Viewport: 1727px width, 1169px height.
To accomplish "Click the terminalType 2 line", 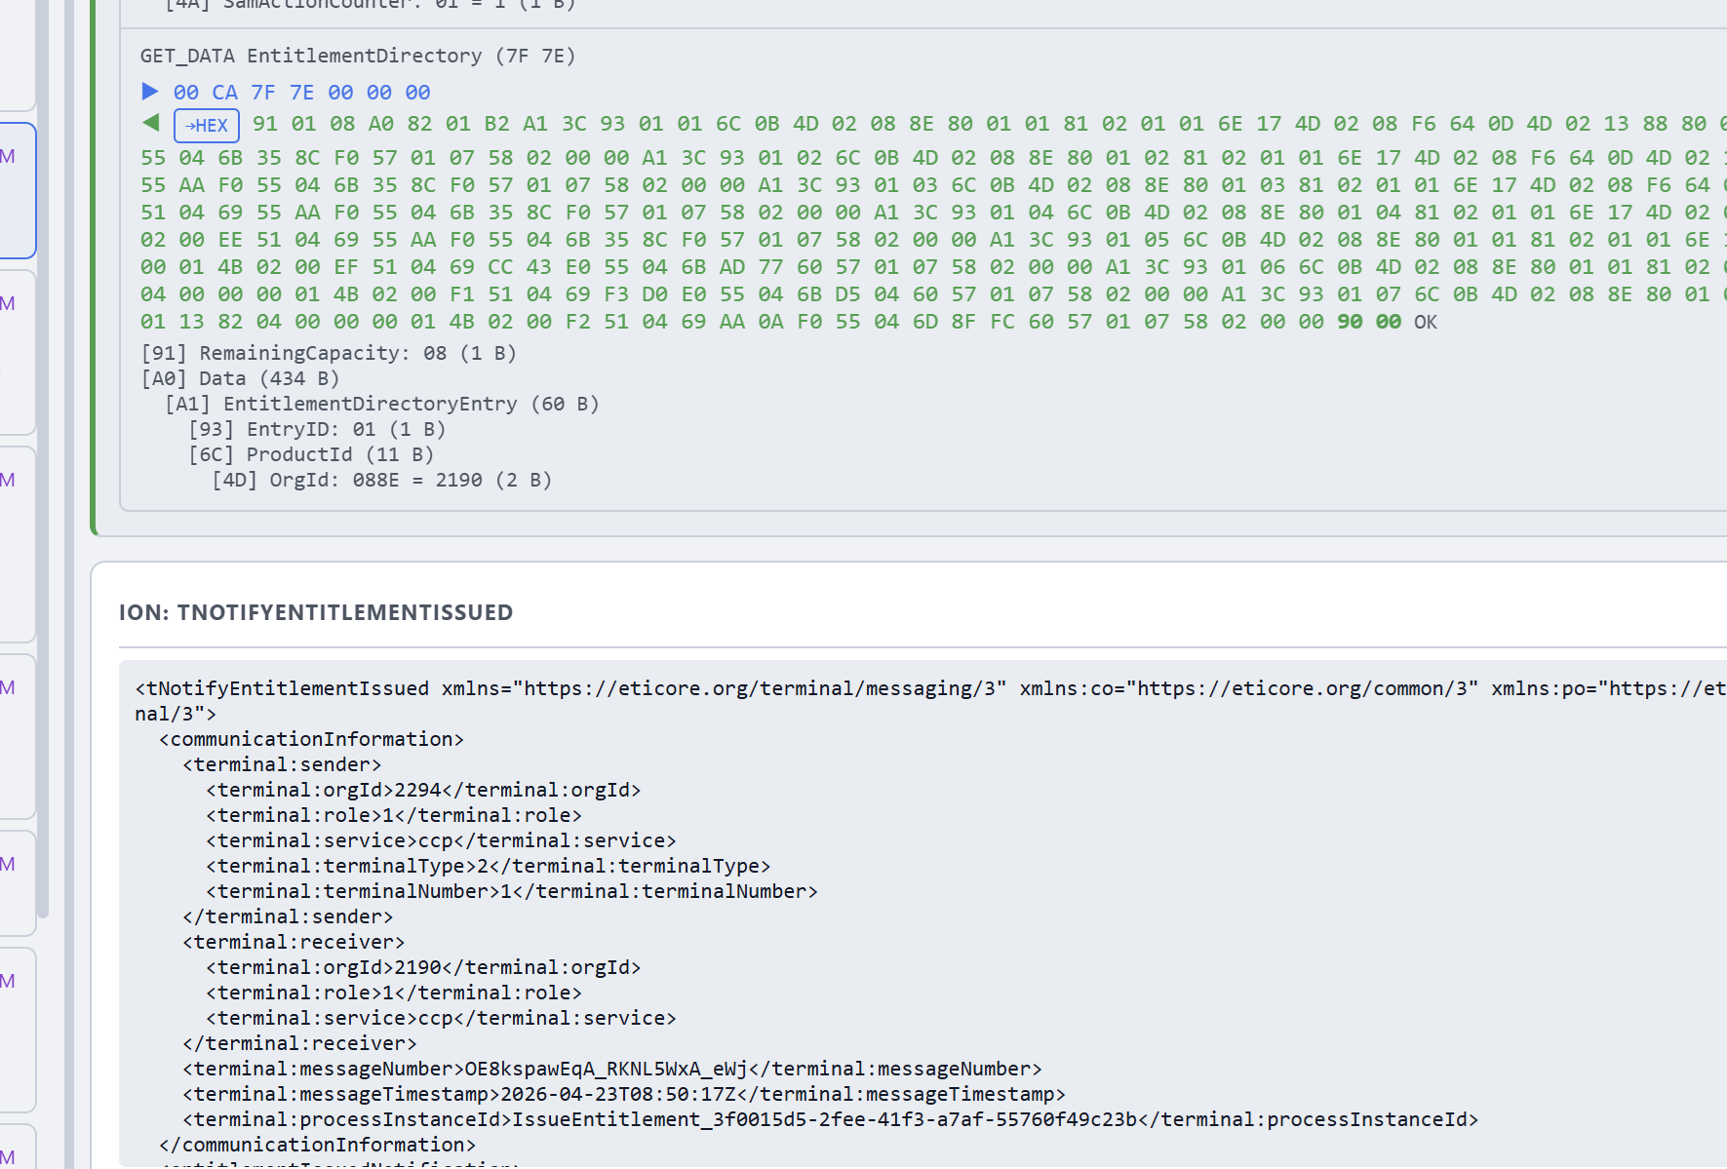I will tap(489, 866).
